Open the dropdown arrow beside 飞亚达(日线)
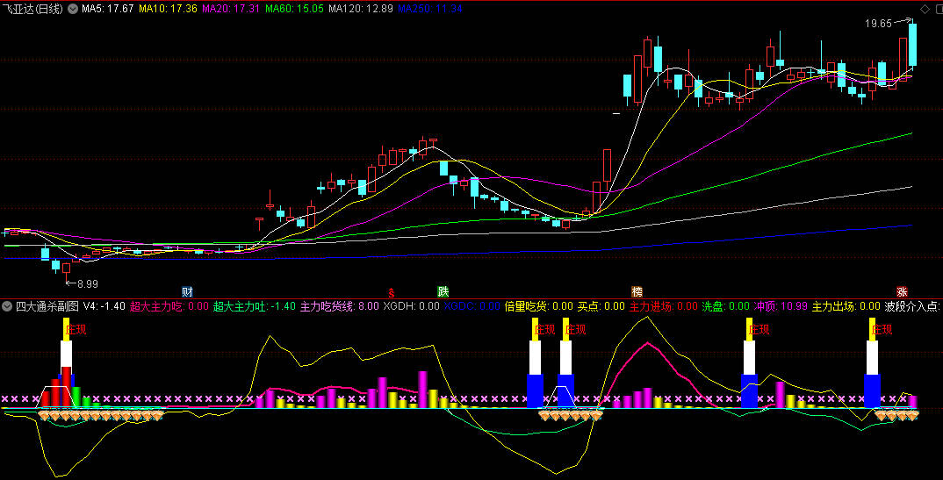Screen dimensions: 943x480 [73, 9]
